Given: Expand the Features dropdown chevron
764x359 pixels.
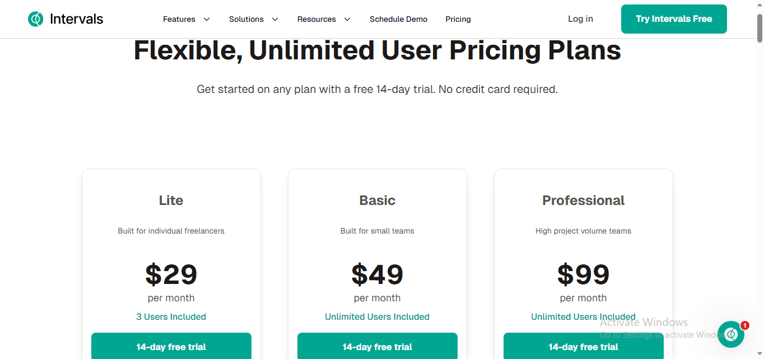Looking at the screenshot, I should 207,19.
